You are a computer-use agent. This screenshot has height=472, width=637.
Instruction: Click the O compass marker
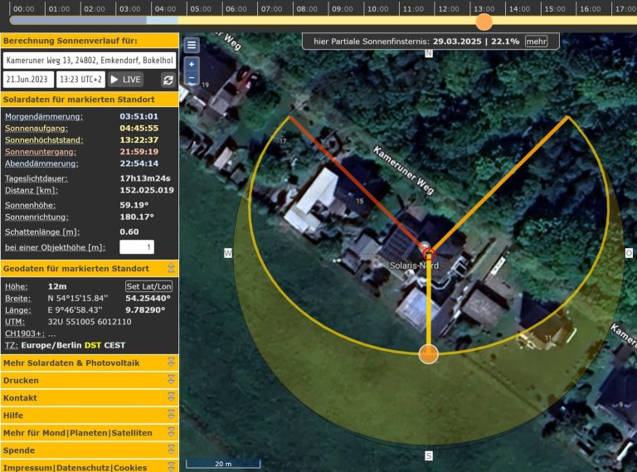click(x=629, y=253)
